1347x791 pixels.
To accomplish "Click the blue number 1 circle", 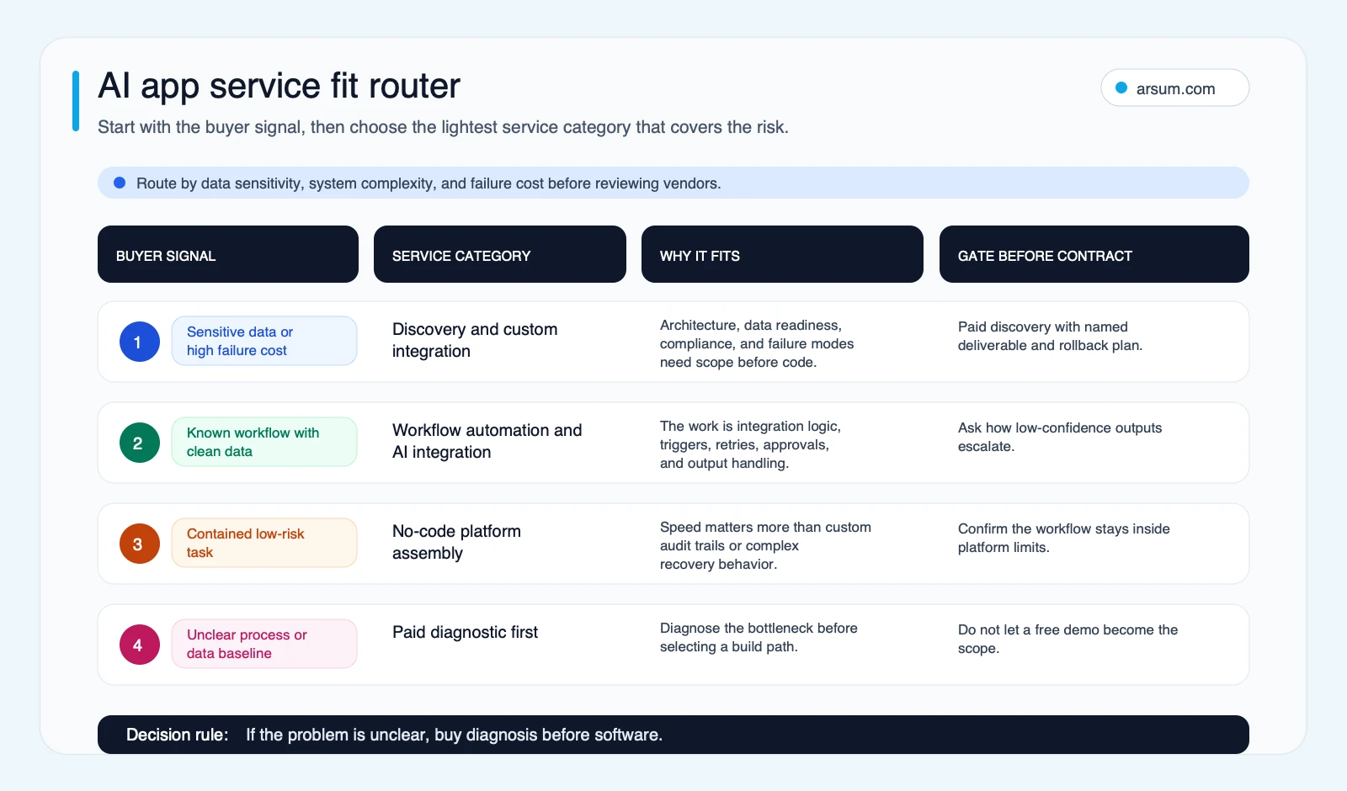I will 140,342.
